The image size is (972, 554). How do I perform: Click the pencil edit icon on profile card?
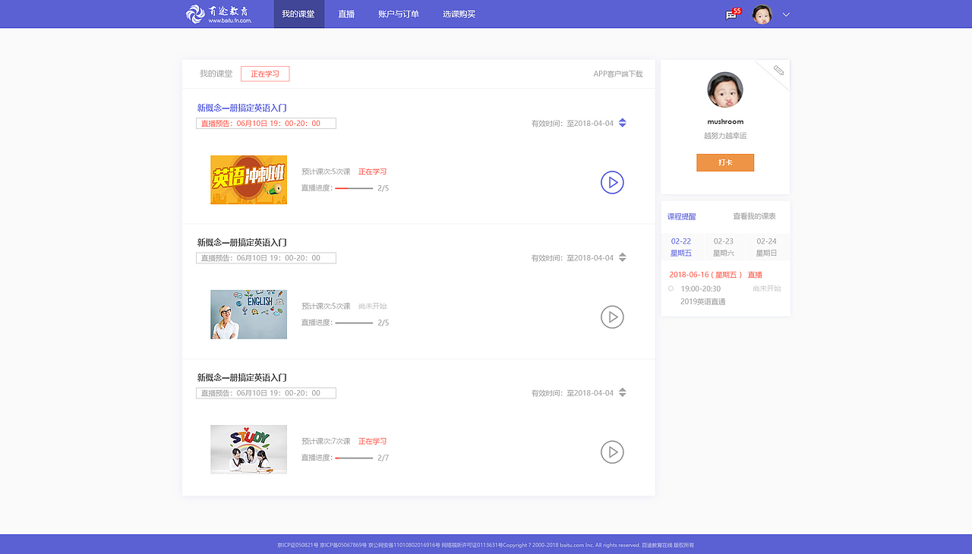[778, 70]
